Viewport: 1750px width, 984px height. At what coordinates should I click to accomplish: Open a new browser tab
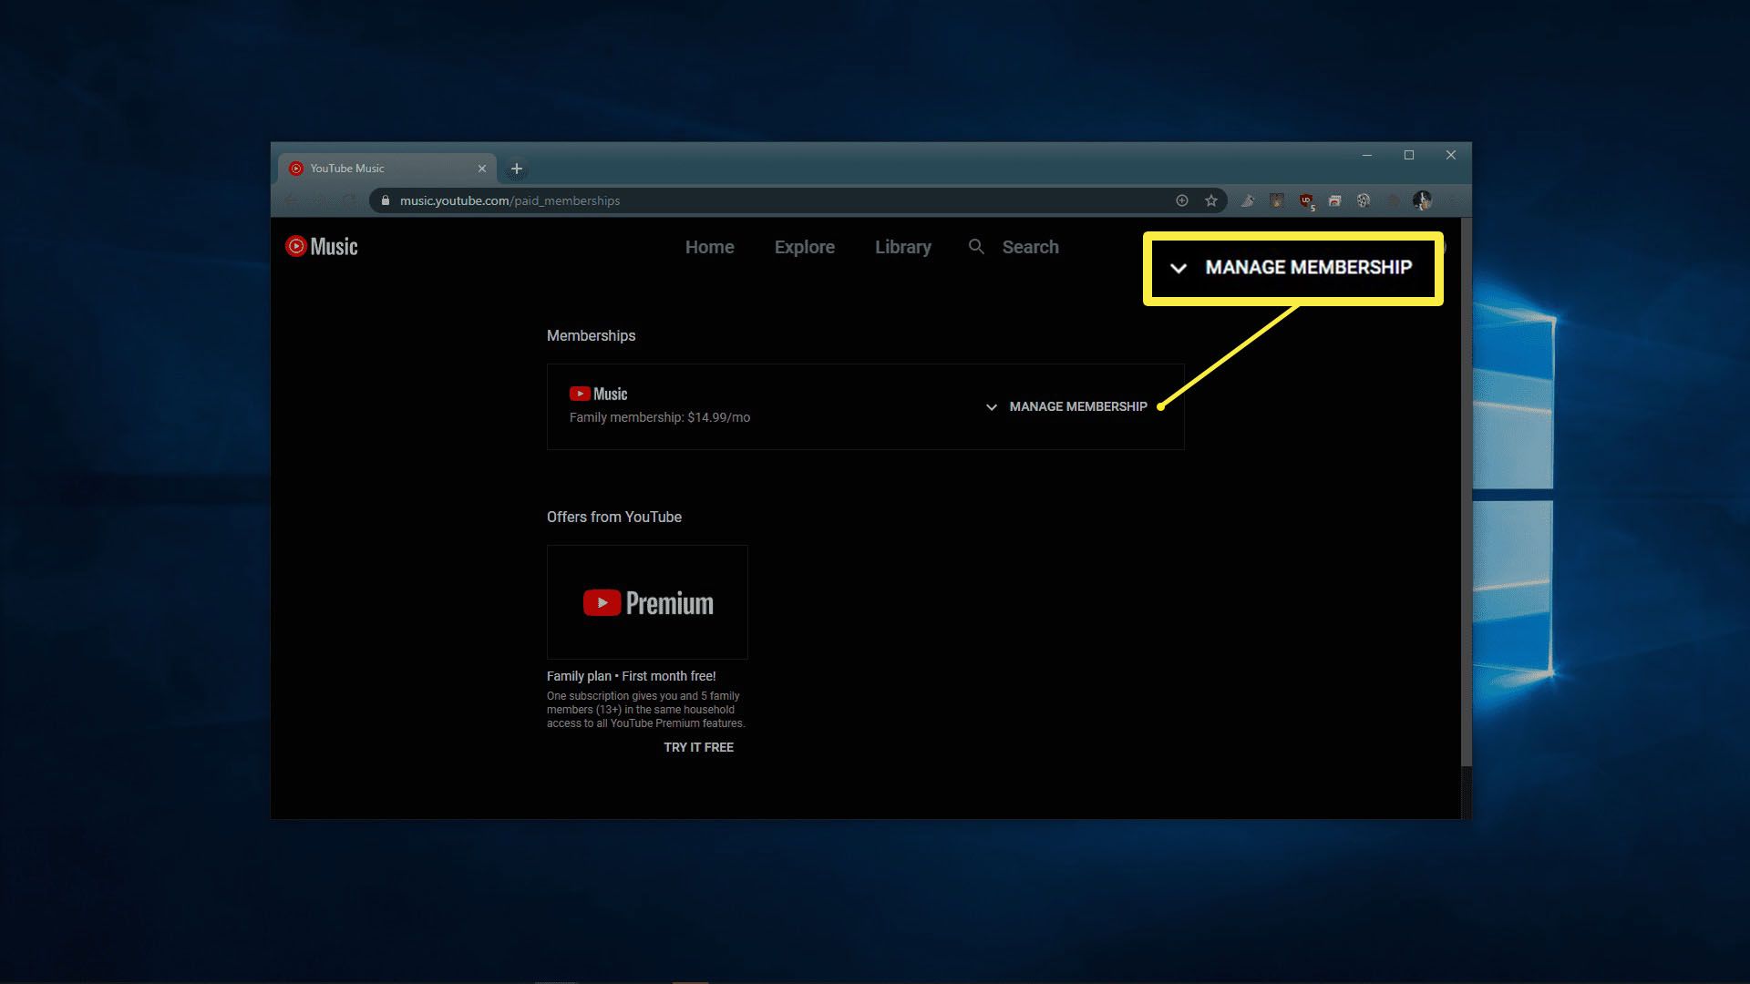(517, 169)
